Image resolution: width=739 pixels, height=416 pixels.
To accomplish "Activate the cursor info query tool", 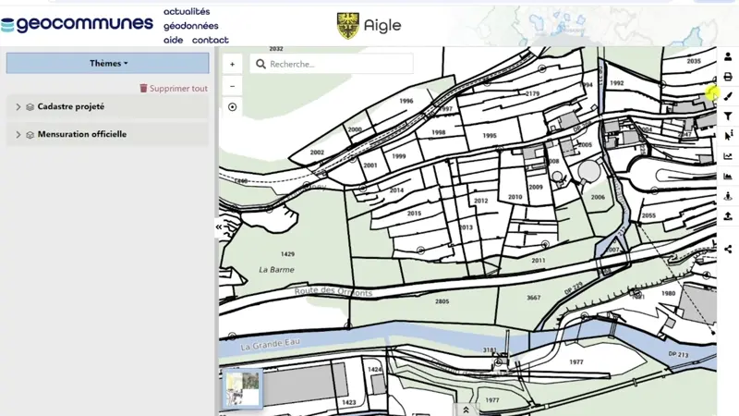I will (728, 136).
